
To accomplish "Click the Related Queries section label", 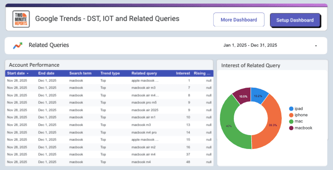I will 49,45.
